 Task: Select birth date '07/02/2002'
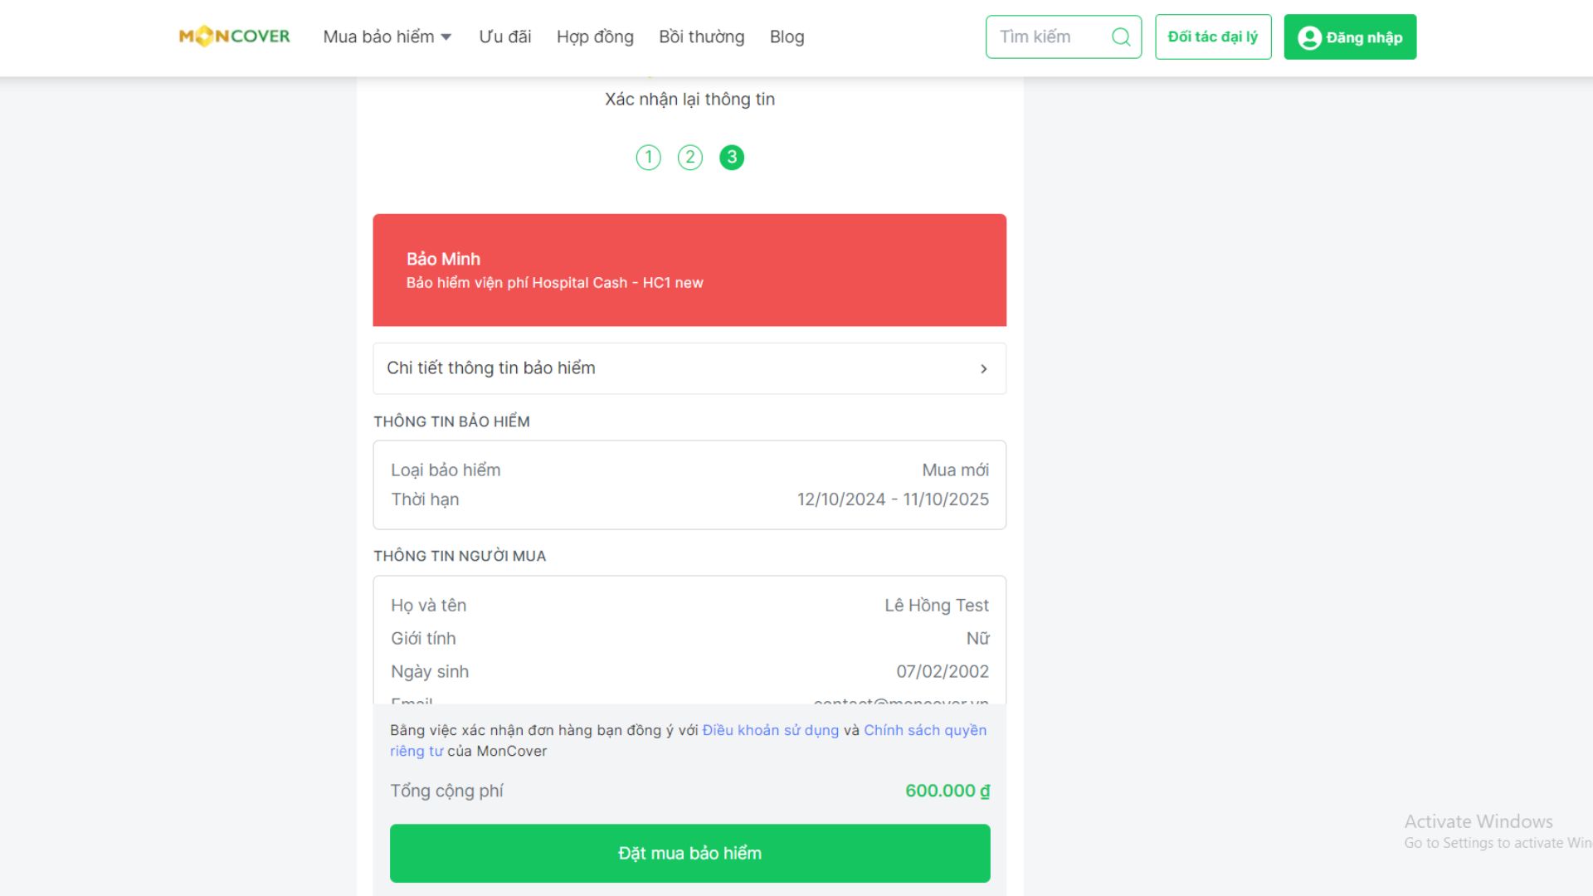[x=943, y=671]
